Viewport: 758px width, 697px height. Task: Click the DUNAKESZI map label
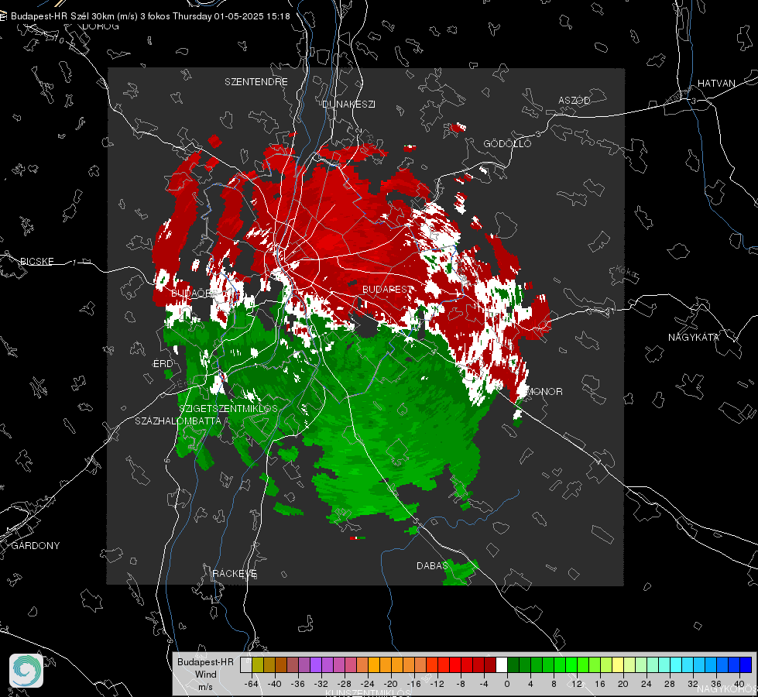pyautogui.click(x=348, y=104)
